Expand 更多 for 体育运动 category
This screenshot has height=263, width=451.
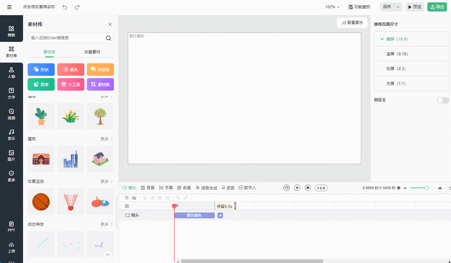point(107,181)
